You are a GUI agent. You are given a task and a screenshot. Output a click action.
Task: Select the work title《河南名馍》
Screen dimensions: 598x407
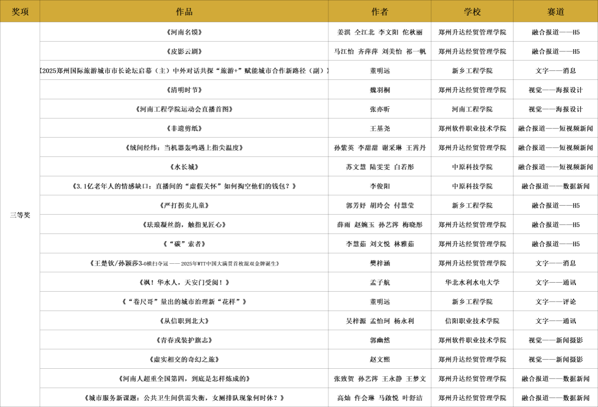click(184, 32)
